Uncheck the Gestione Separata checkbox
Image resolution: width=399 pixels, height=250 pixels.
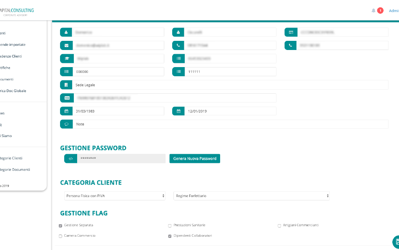pos(61,225)
